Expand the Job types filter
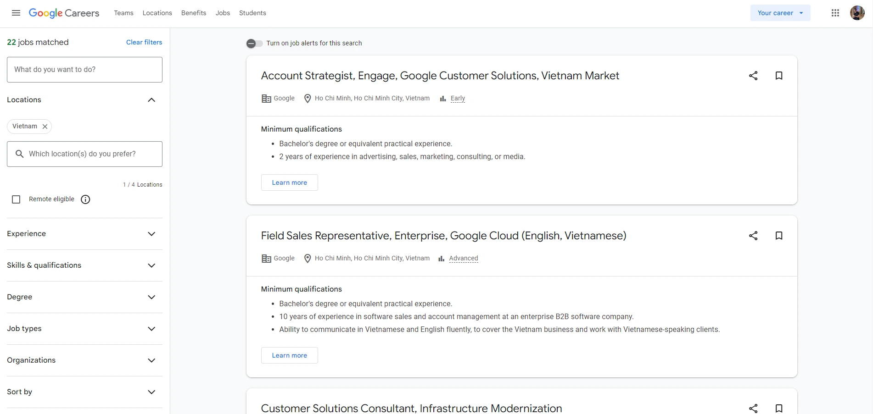 [151, 329]
